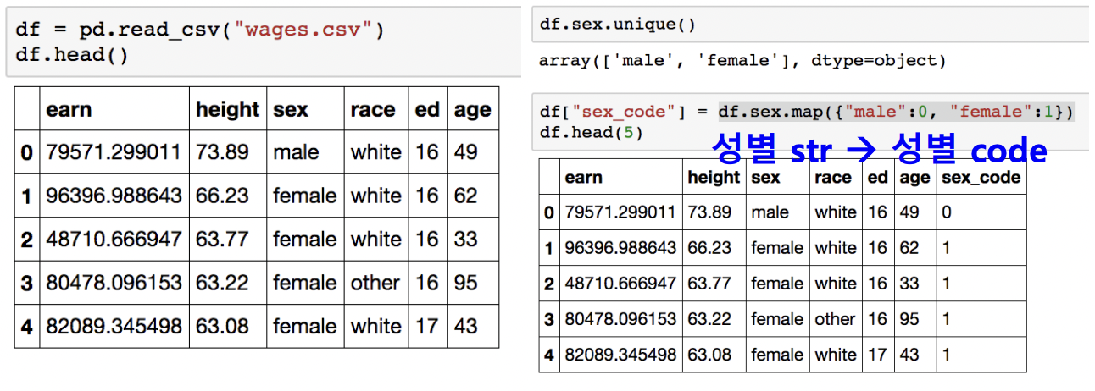The width and height of the screenshot is (1095, 391).
Task: Click age 95 in left table
Action: click(466, 283)
